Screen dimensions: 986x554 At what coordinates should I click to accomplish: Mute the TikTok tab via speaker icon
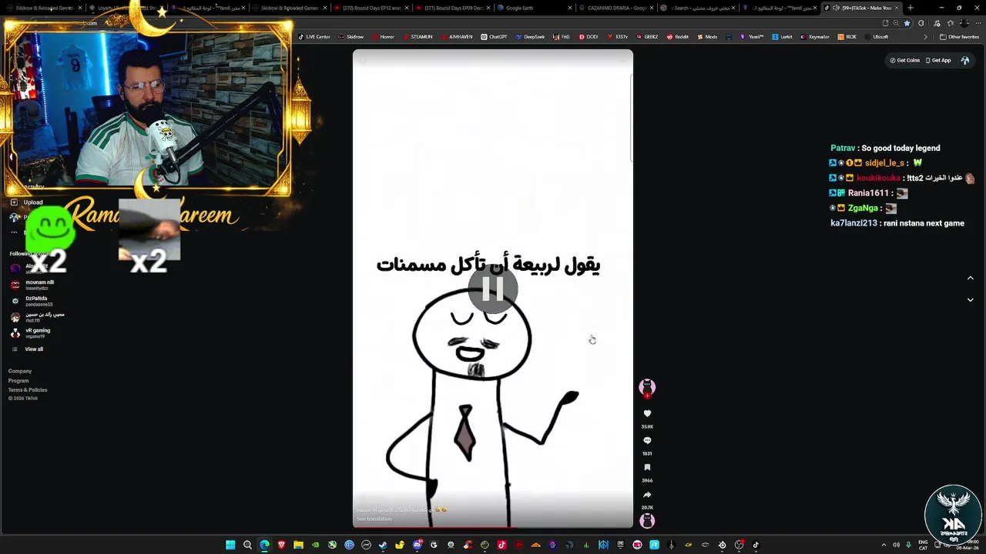(x=837, y=8)
